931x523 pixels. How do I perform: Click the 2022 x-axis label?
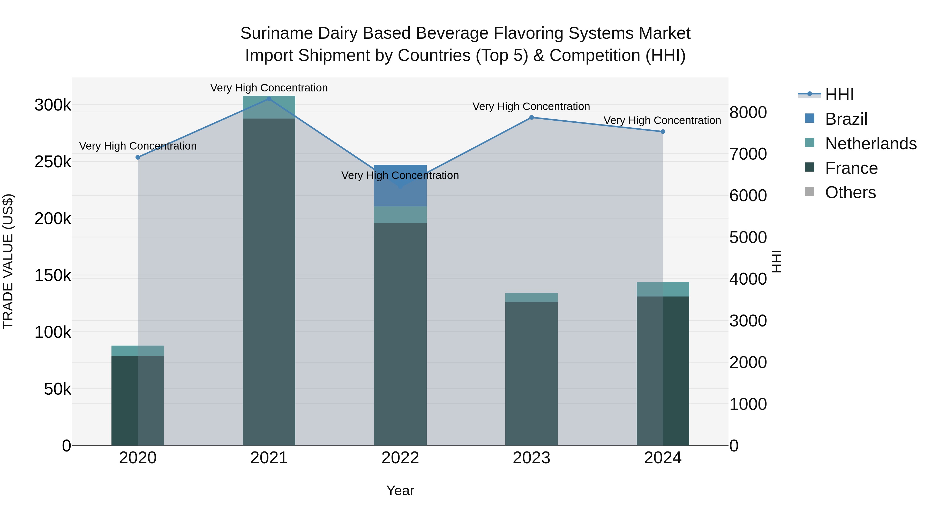tap(400, 458)
